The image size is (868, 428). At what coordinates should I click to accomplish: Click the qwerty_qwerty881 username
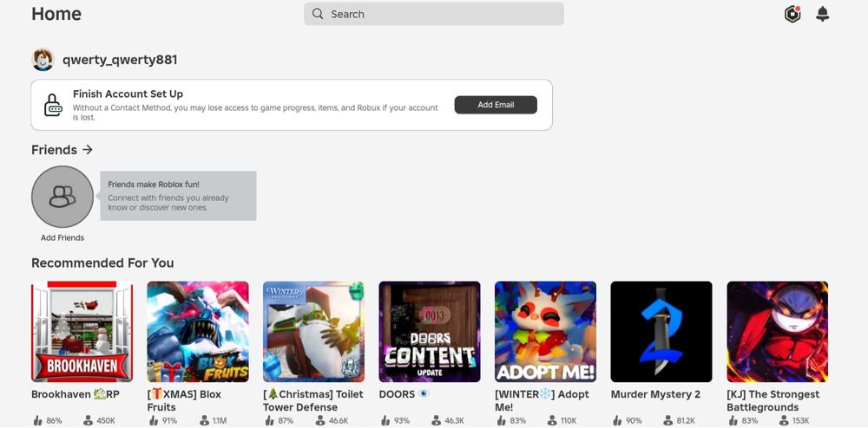click(120, 60)
